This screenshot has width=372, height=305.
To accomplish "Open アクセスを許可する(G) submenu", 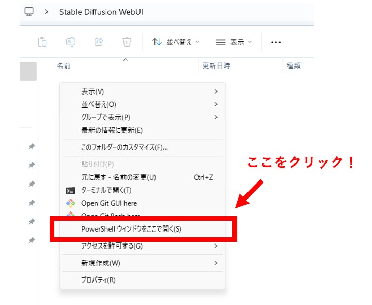I will coord(143,246).
